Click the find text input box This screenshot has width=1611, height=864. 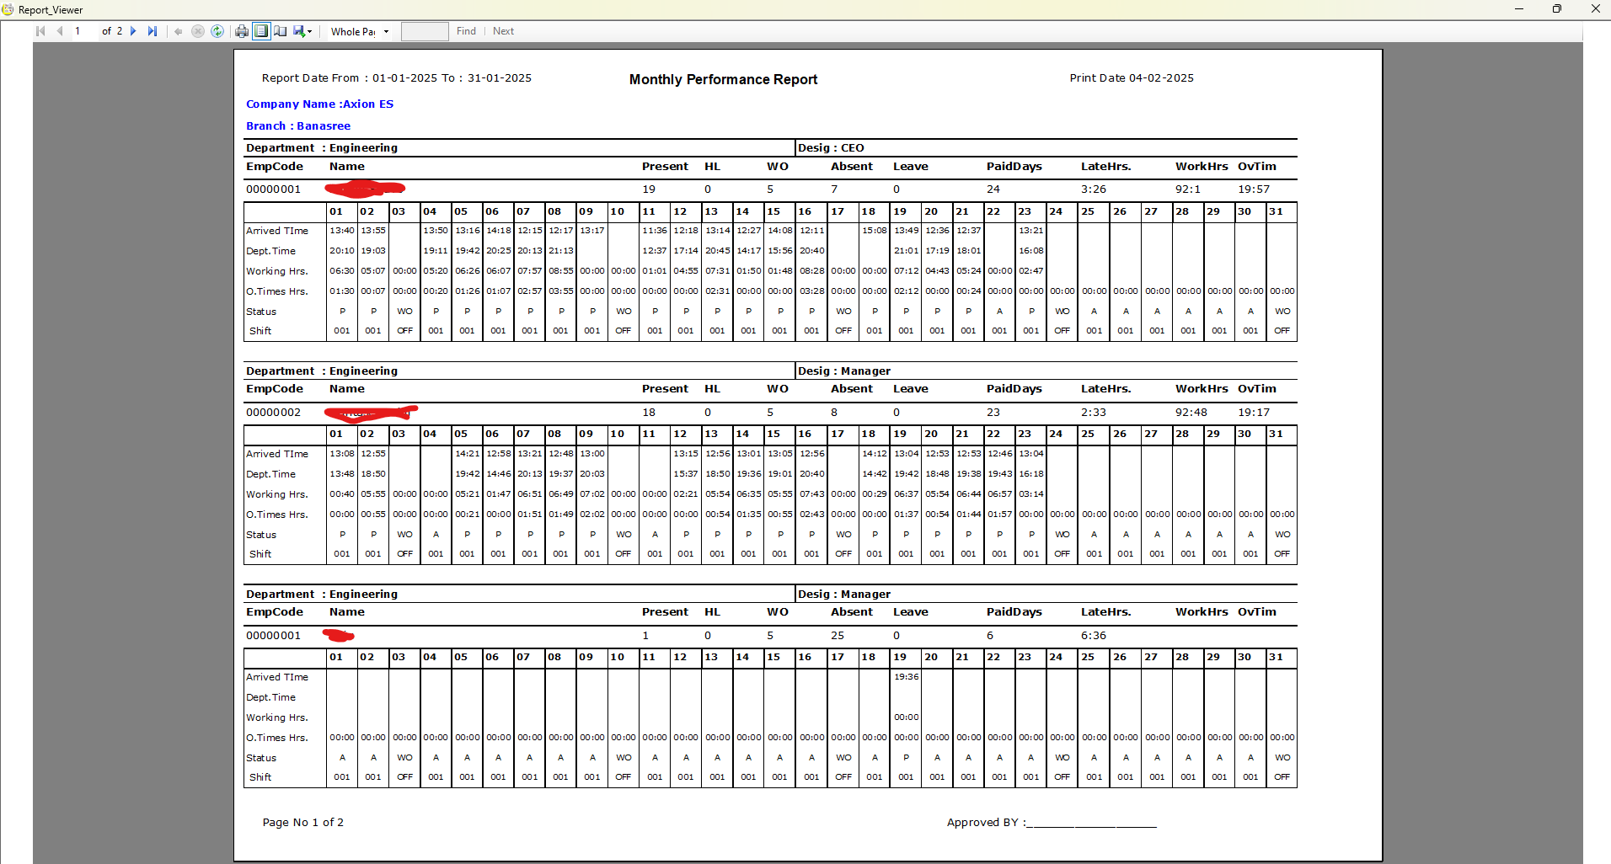(425, 31)
